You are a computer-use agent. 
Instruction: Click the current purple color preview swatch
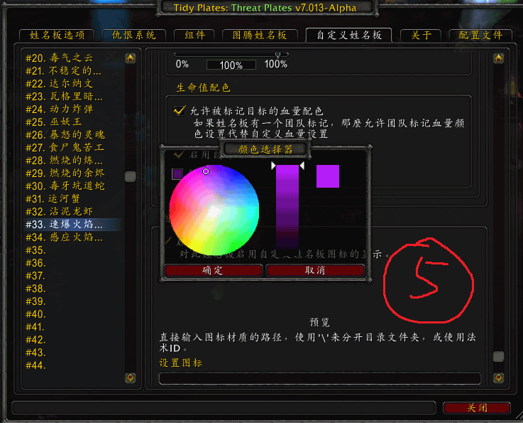[x=328, y=176]
